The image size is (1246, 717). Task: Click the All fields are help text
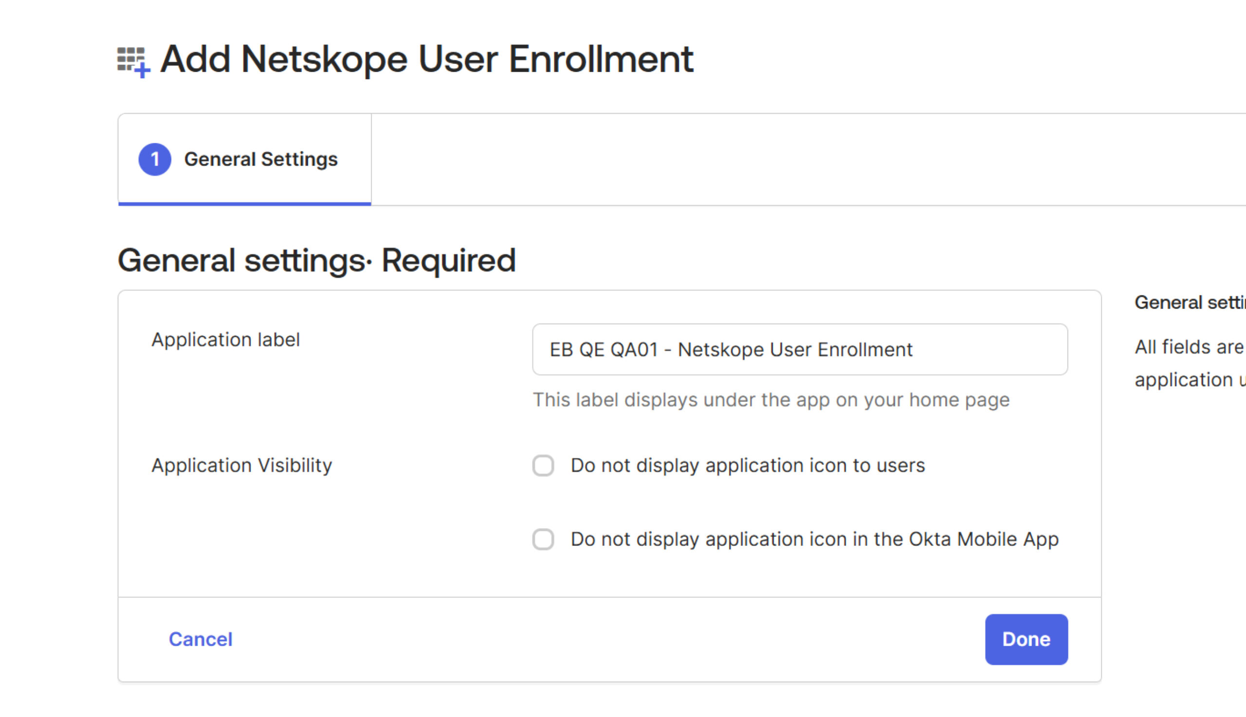(x=1190, y=363)
